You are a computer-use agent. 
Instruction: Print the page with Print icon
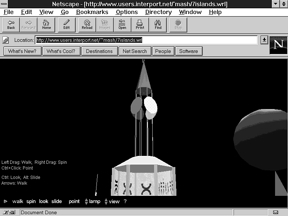[x=140, y=24]
